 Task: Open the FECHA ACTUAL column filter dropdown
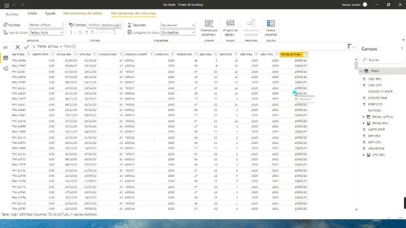(305, 54)
